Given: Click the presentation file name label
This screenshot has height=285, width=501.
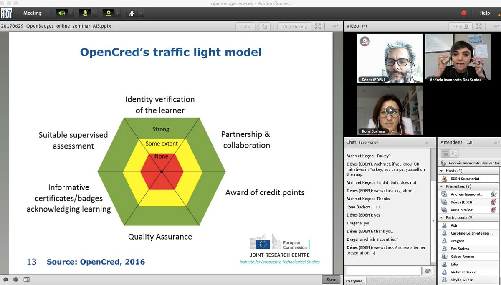Looking at the screenshot, I should pyautogui.click(x=56, y=26).
